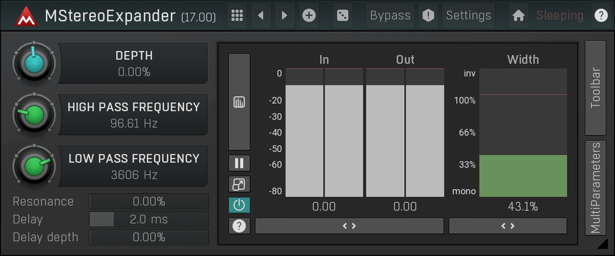Image resolution: width=615 pixels, height=256 pixels.
Task: Go to the previous preset arrow
Action: tap(261, 15)
